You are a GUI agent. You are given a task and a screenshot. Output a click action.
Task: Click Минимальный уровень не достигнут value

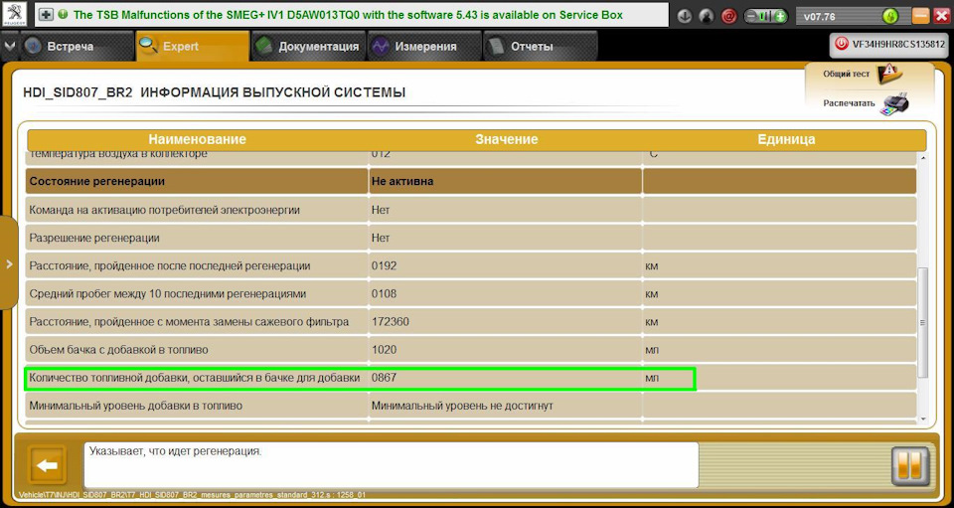(x=462, y=406)
